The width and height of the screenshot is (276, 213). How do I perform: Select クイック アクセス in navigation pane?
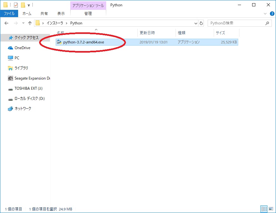coord(25,37)
